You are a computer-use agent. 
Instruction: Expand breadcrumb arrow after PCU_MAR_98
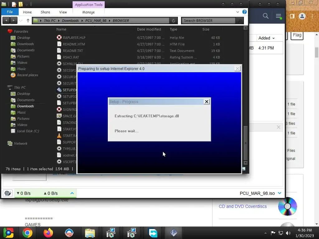(109, 21)
